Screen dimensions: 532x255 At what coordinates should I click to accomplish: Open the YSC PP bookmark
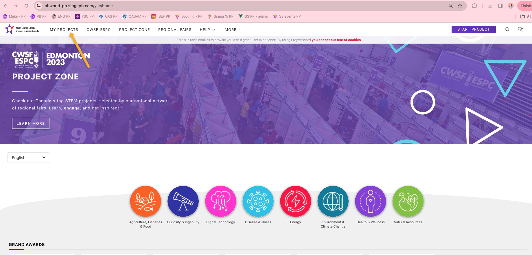(84, 16)
